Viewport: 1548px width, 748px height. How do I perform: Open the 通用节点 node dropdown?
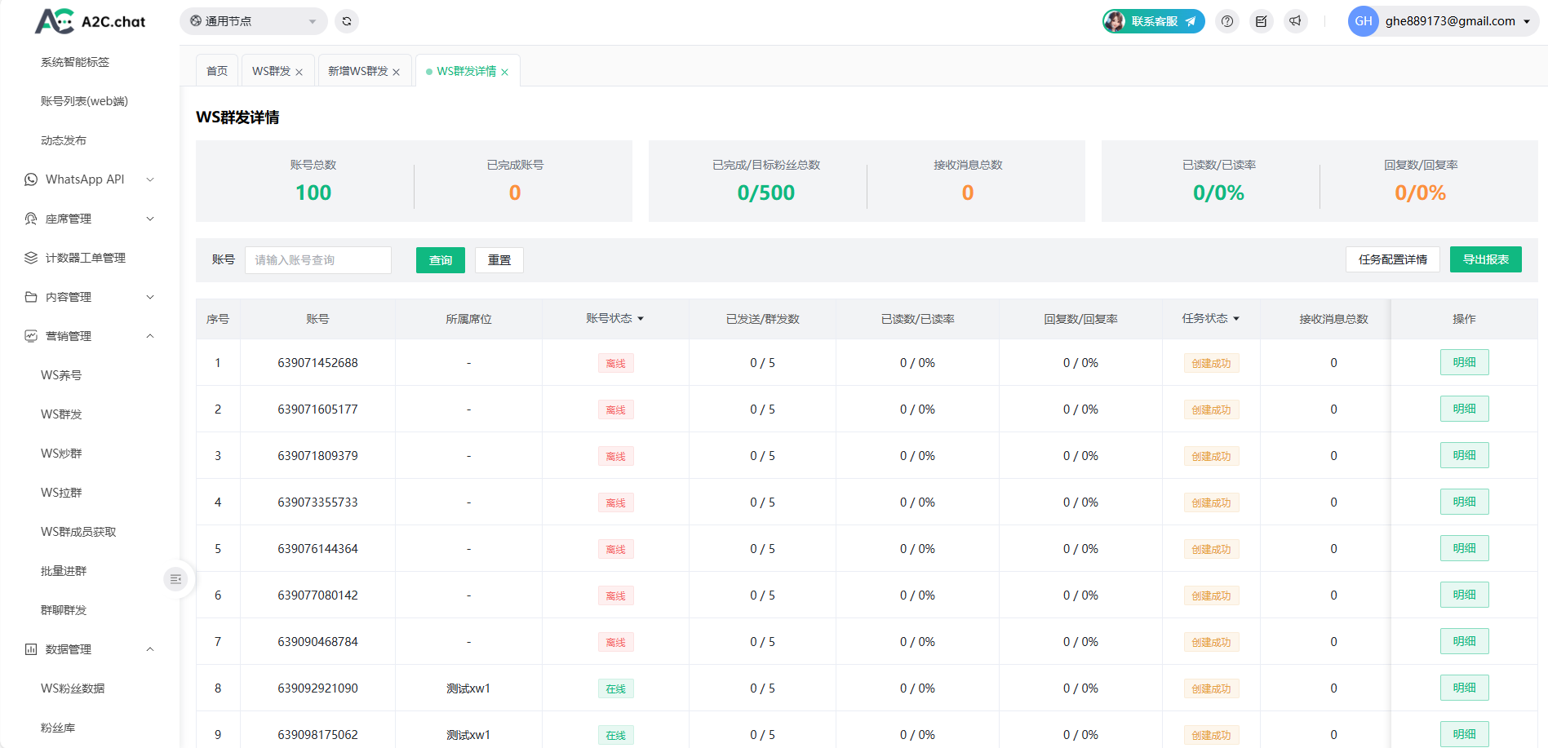pos(253,21)
